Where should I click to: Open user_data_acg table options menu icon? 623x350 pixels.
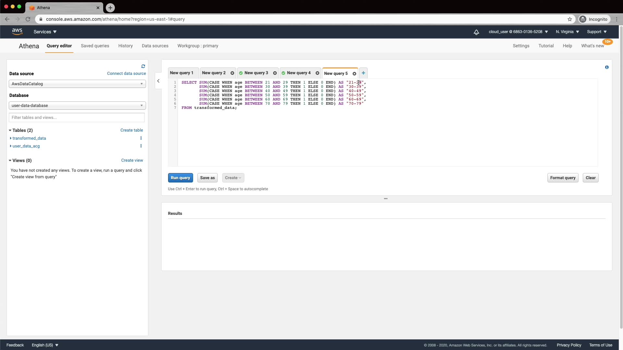pos(141,146)
